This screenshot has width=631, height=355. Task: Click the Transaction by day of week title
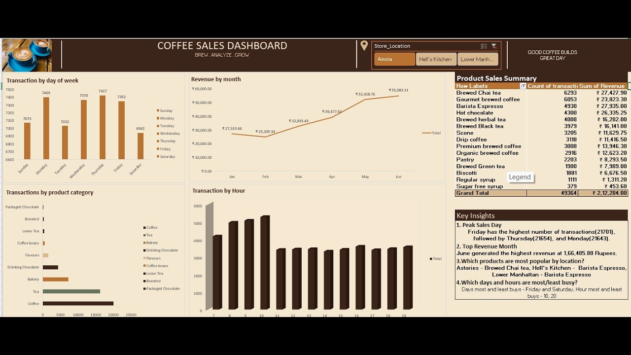coord(42,80)
